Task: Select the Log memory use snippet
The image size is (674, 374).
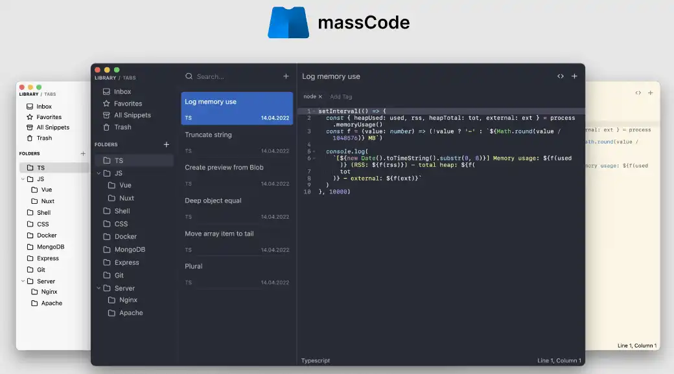Action: click(x=237, y=108)
